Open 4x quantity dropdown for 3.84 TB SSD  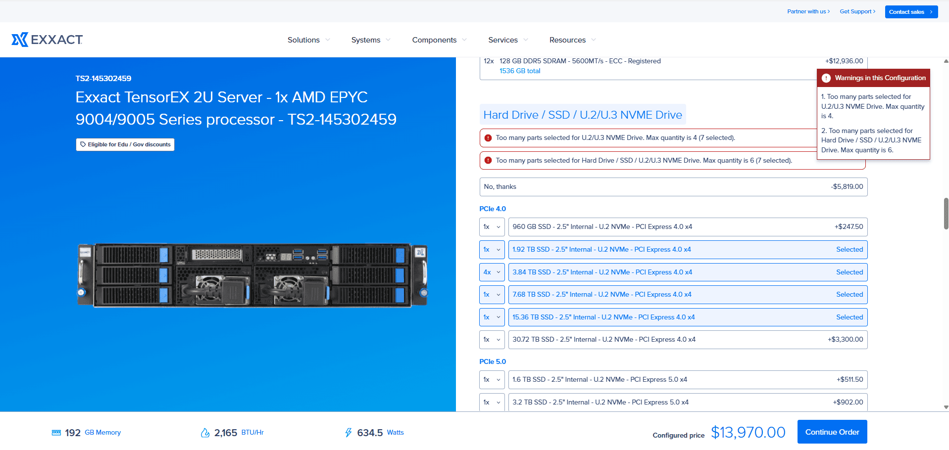pyautogui.click(x=492, y=272)
